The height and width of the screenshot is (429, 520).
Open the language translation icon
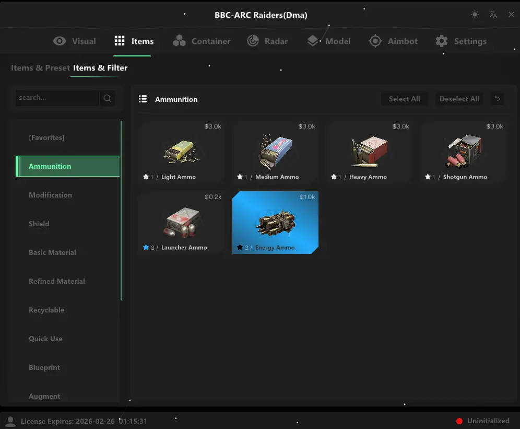pyautogui.click(x=493, y=15)
